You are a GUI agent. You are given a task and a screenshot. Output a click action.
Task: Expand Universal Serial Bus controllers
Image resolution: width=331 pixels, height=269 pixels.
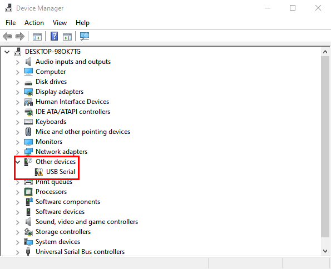point(17,252)
